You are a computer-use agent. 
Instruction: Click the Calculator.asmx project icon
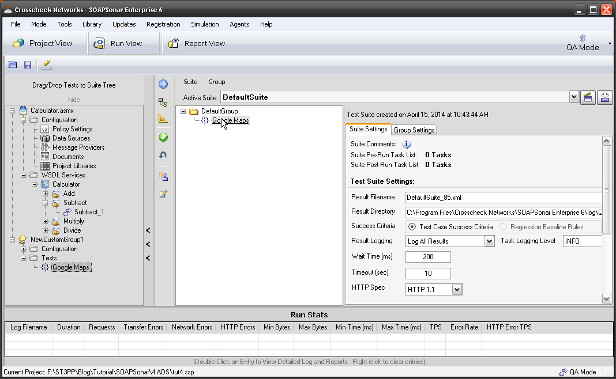(23, 111)
